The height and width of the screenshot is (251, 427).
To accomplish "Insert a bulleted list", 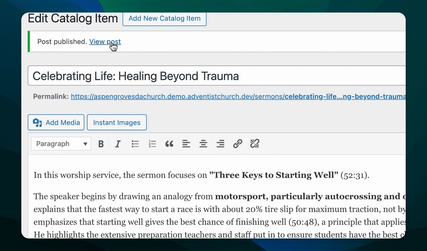I will [135, 144].
